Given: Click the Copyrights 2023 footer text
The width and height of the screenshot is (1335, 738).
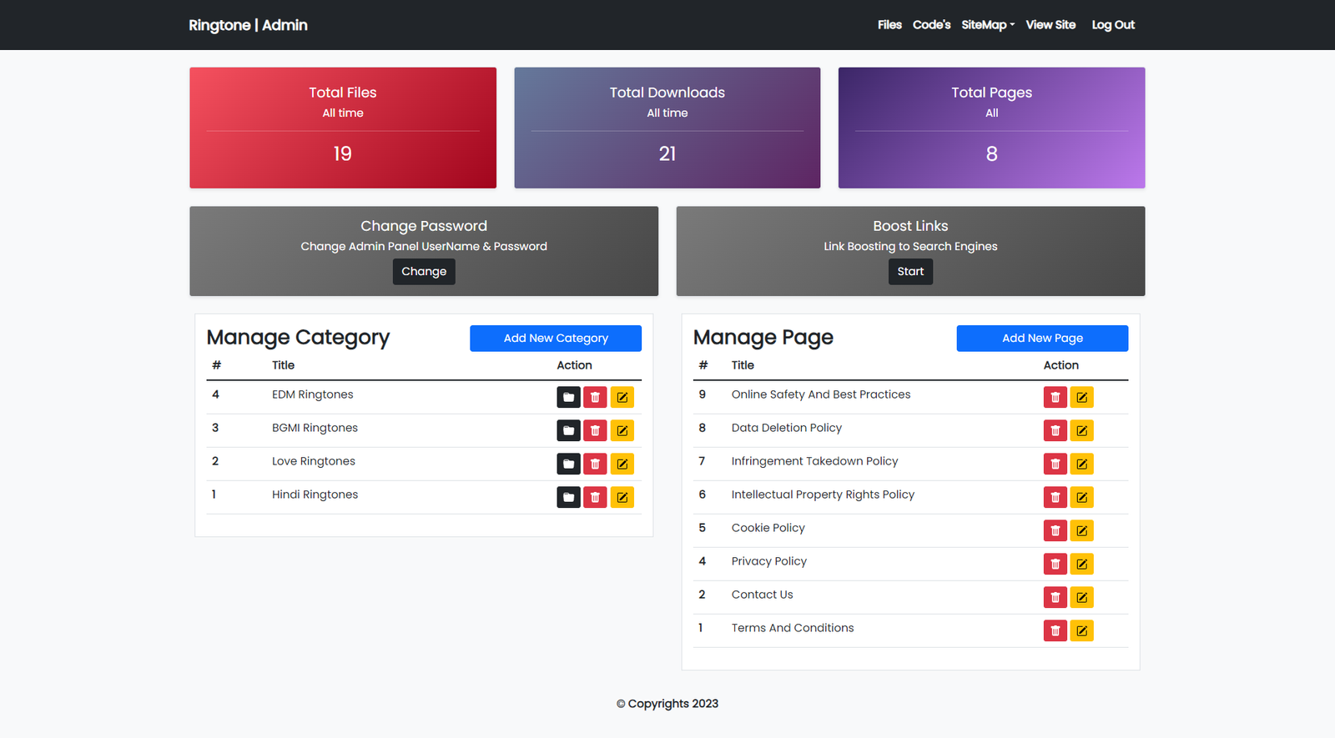Looking at the screenshot, I should (x=667, y=704).
